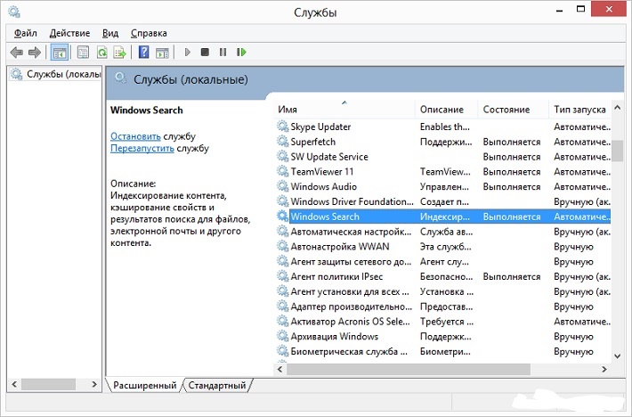This screenshot has width=632, height=417.
Task: Click gear icon in Службы (локальные) header
Action: (x=120, y=78)
